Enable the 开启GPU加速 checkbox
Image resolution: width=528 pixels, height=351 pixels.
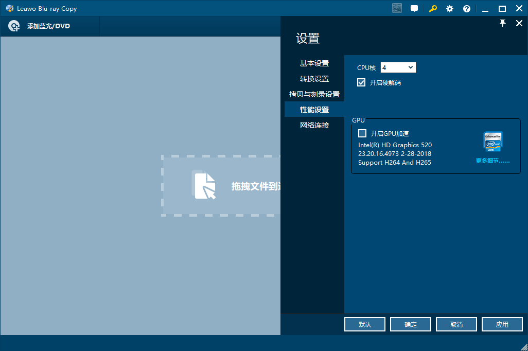click(x=362, y=133)
